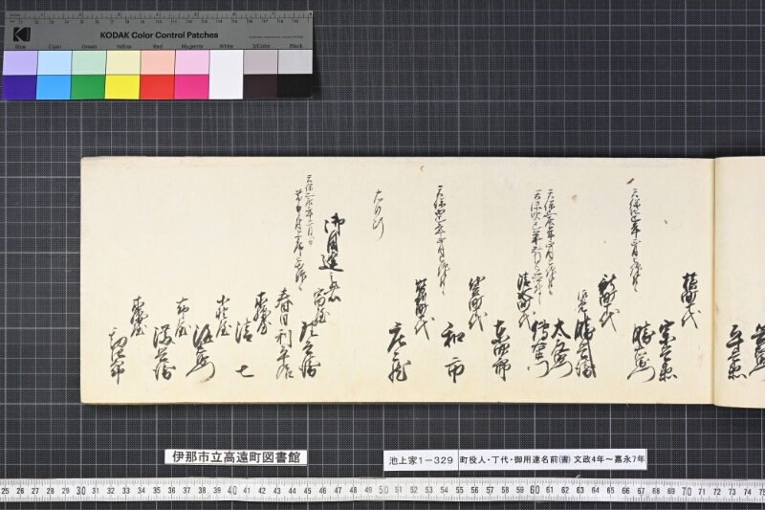
Task: Pick the pale yellow tint patch
Action: click(123, 62)
